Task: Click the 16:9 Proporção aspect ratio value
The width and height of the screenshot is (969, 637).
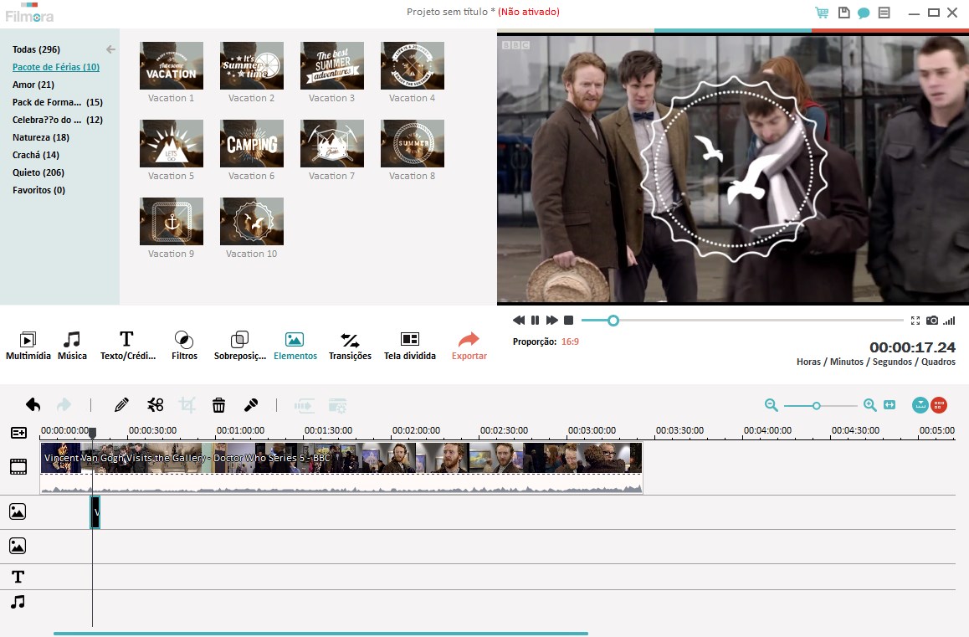Action: coord(570,342)
